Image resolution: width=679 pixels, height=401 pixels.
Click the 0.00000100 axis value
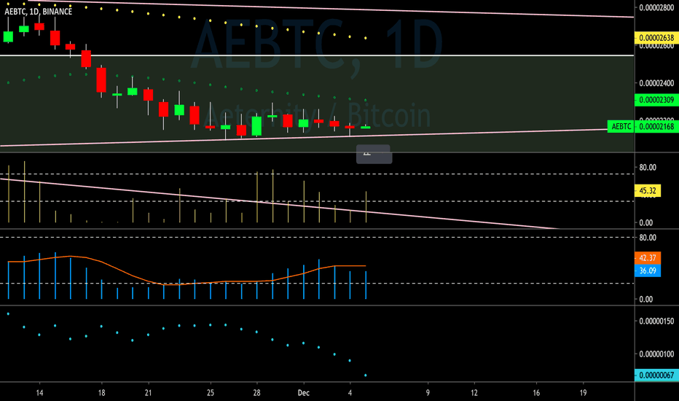[656, 354]
